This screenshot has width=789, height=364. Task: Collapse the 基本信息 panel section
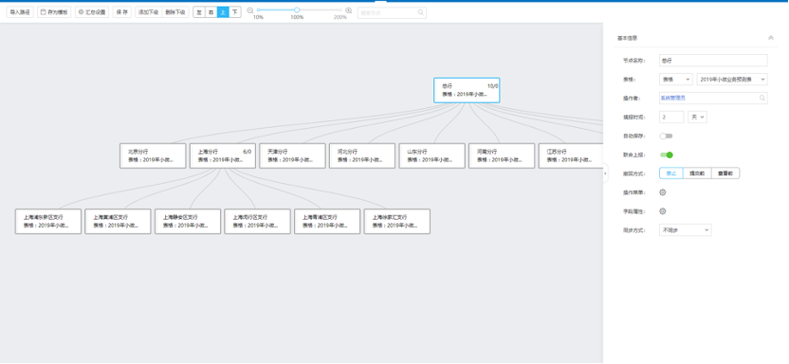(x=771, y=38)
